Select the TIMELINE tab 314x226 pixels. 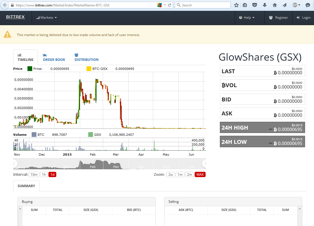tap(25, 57)
